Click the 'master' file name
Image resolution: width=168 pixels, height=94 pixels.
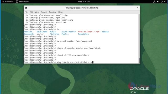pyautogui.click(x=40, y=34)
